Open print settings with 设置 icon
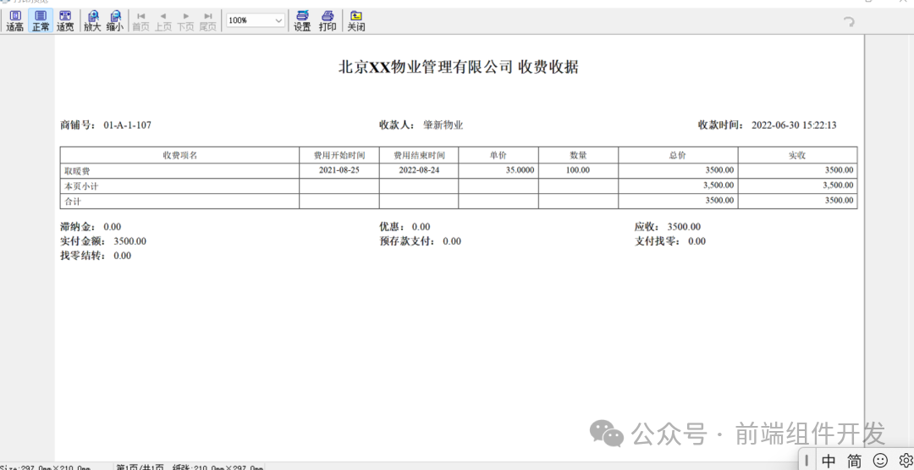 point(302,21)
